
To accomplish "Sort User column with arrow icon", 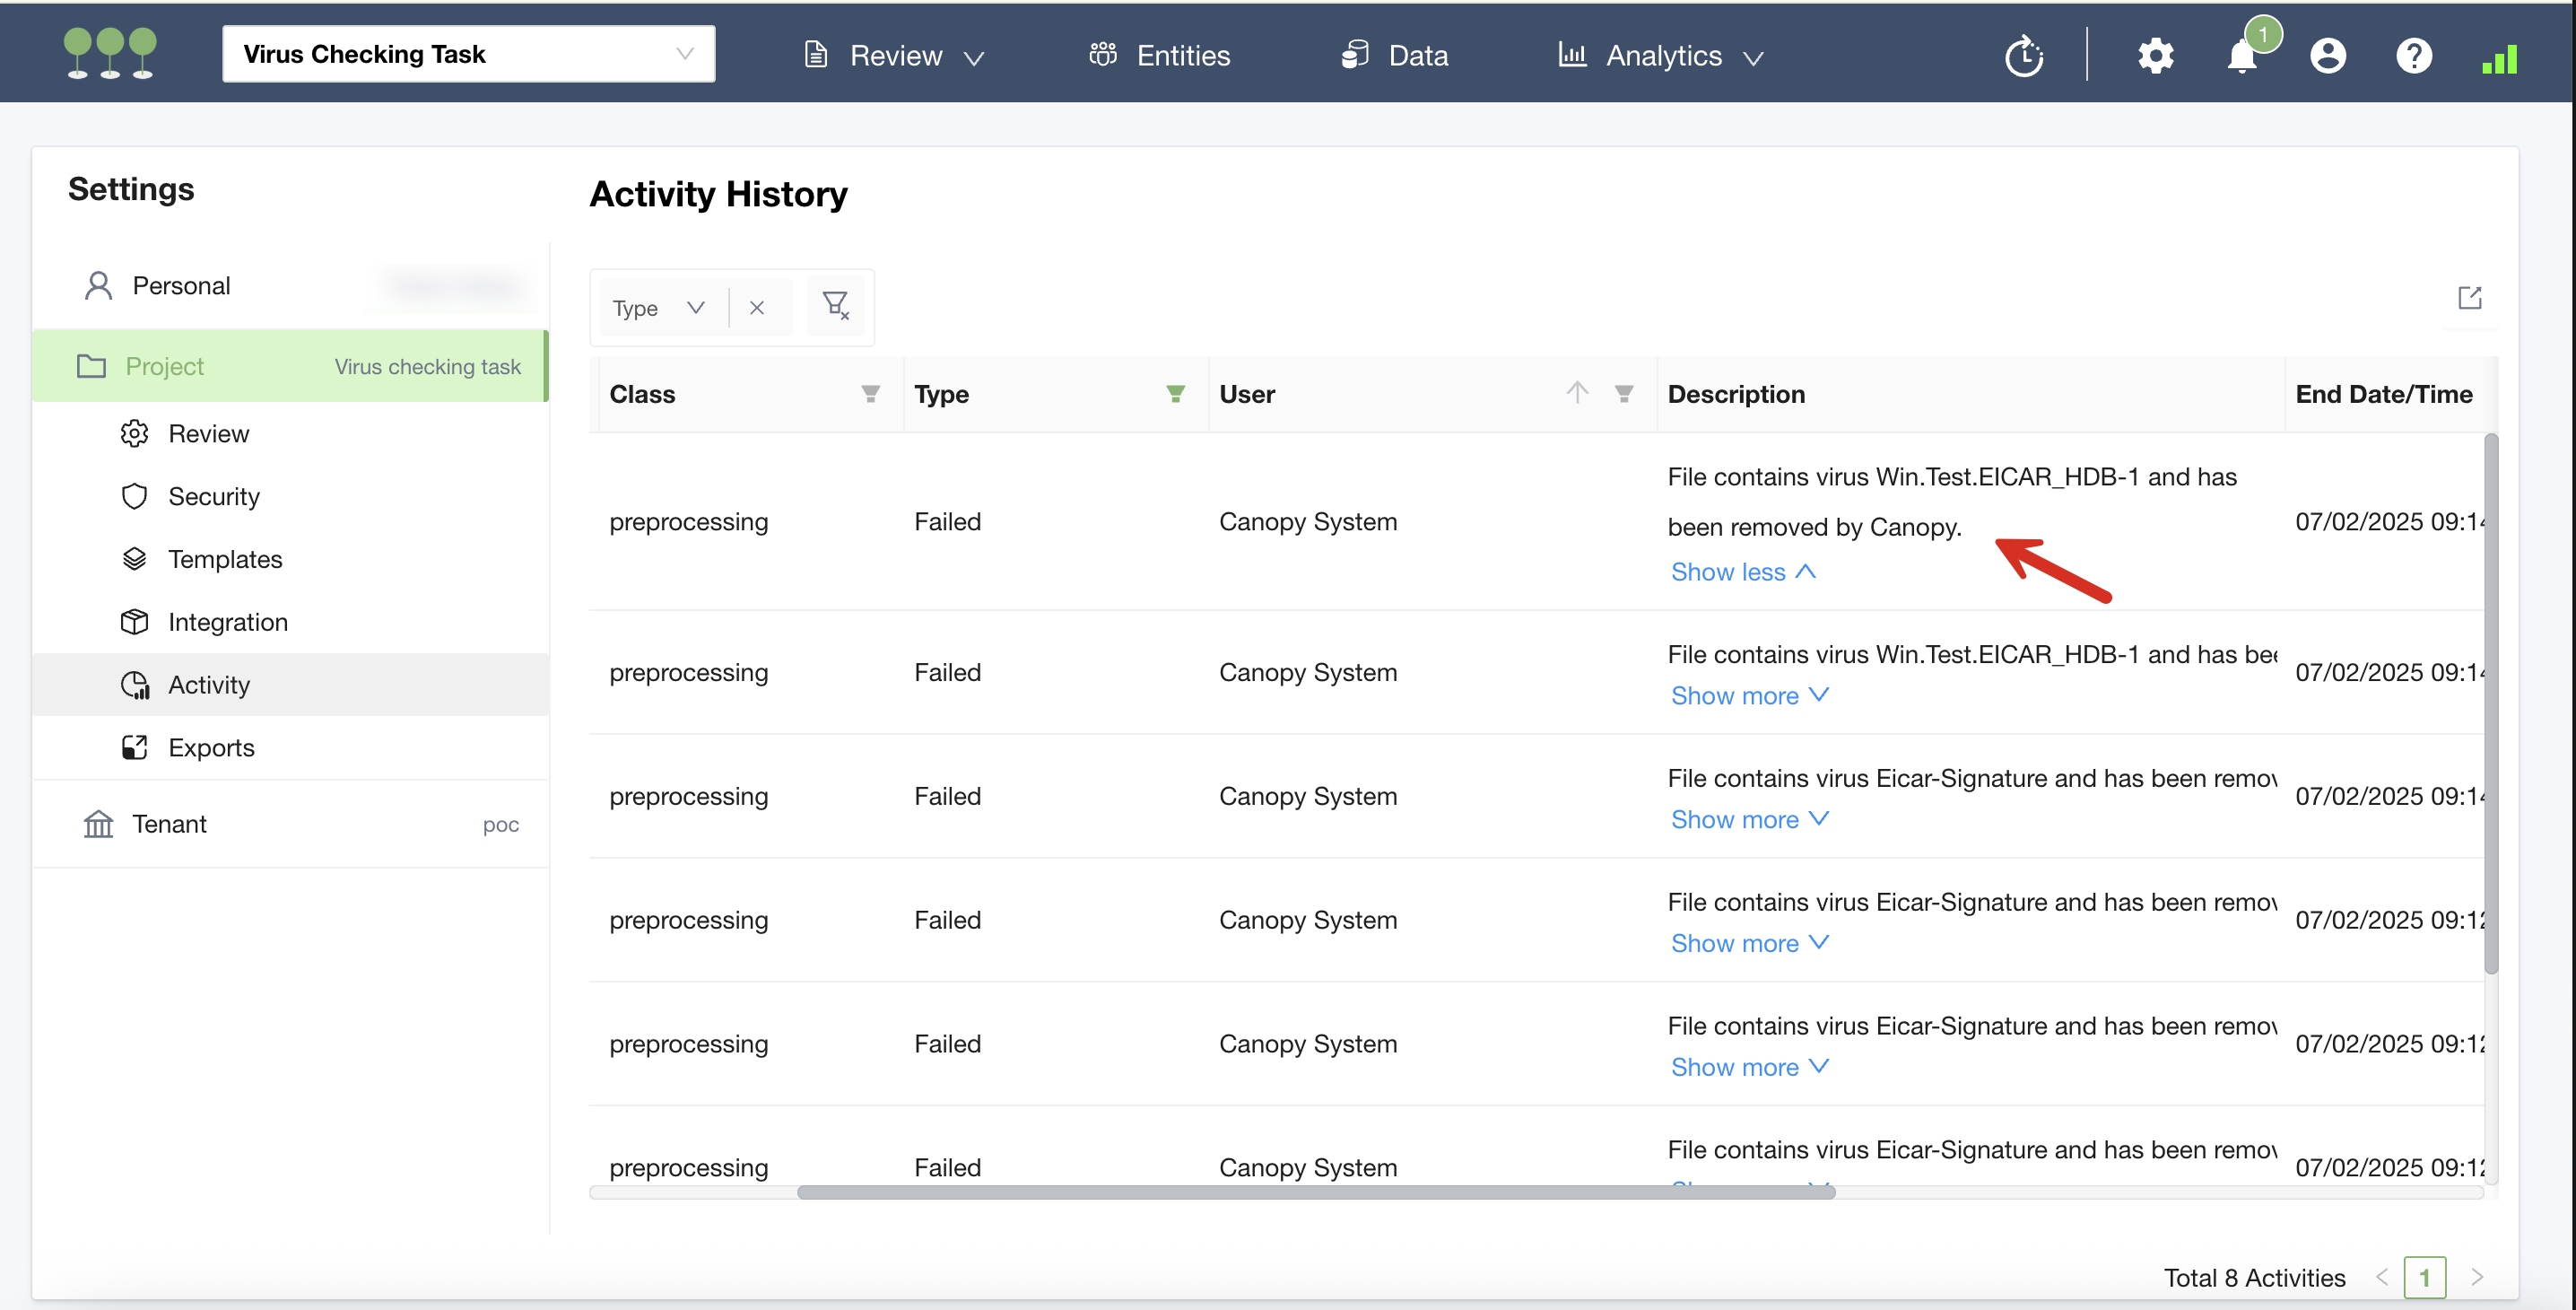I will coord(1576,393).
